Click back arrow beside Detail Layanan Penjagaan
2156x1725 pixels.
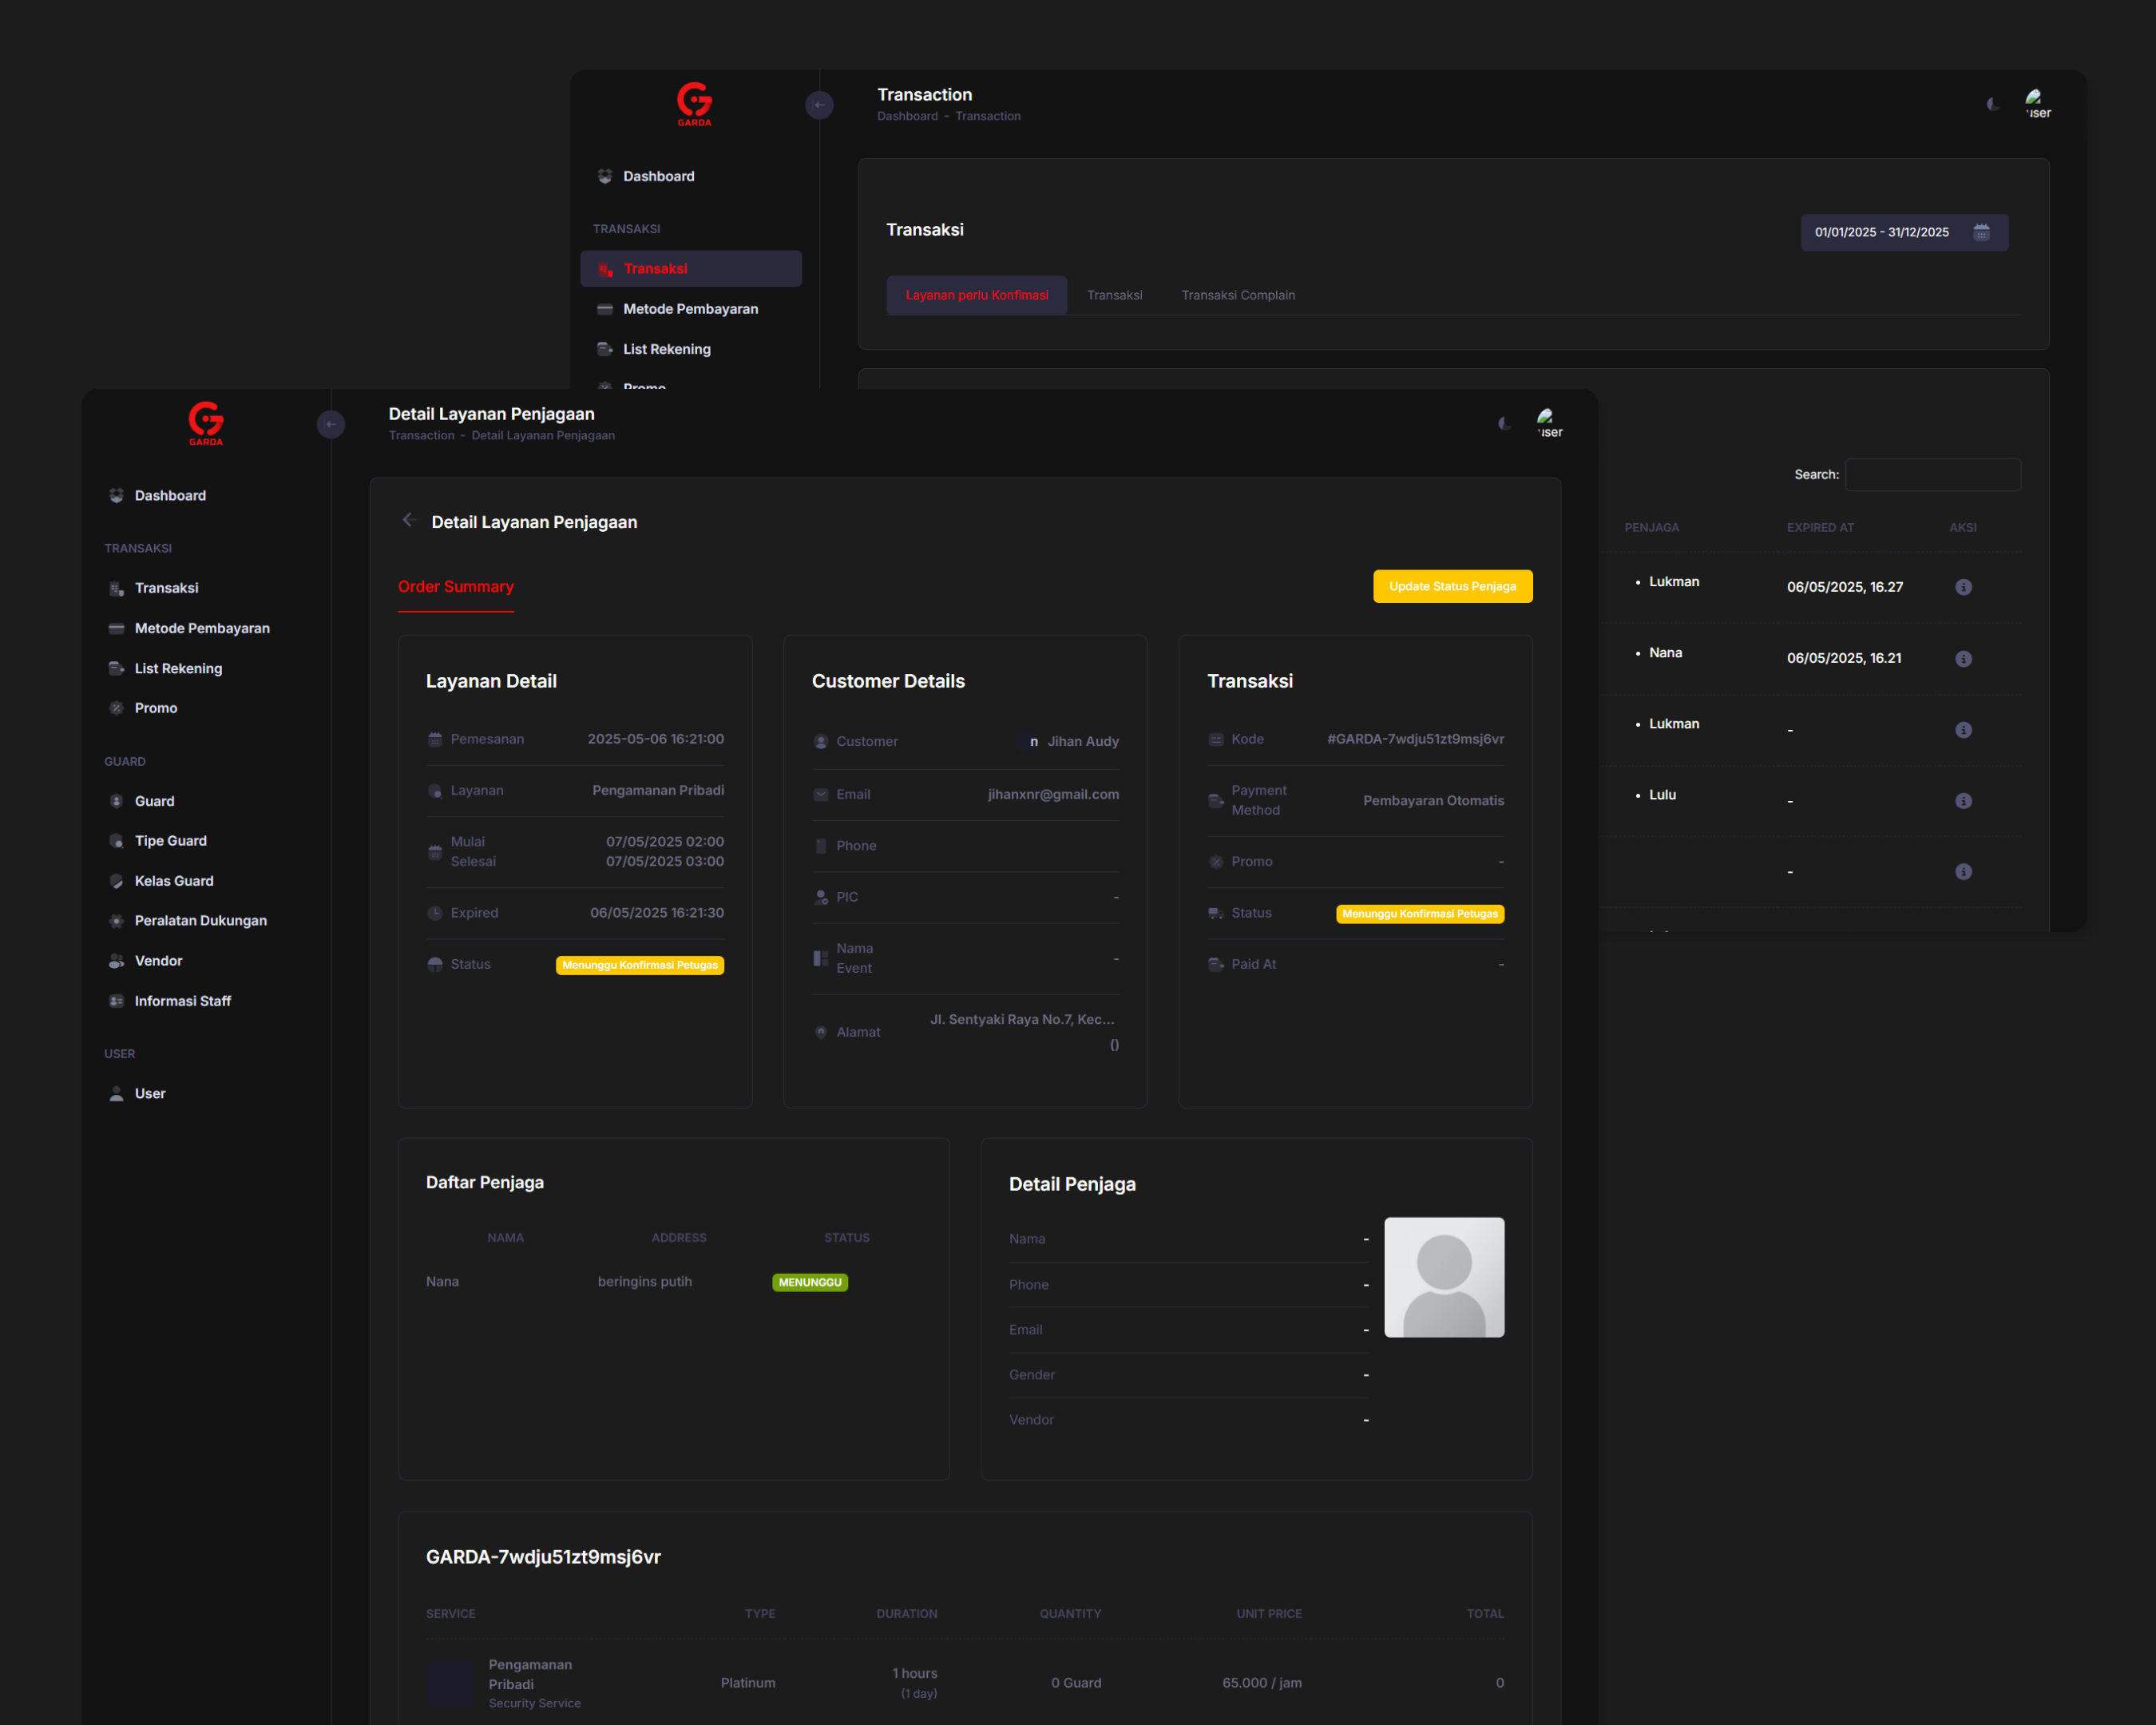[x=408, y=520]
